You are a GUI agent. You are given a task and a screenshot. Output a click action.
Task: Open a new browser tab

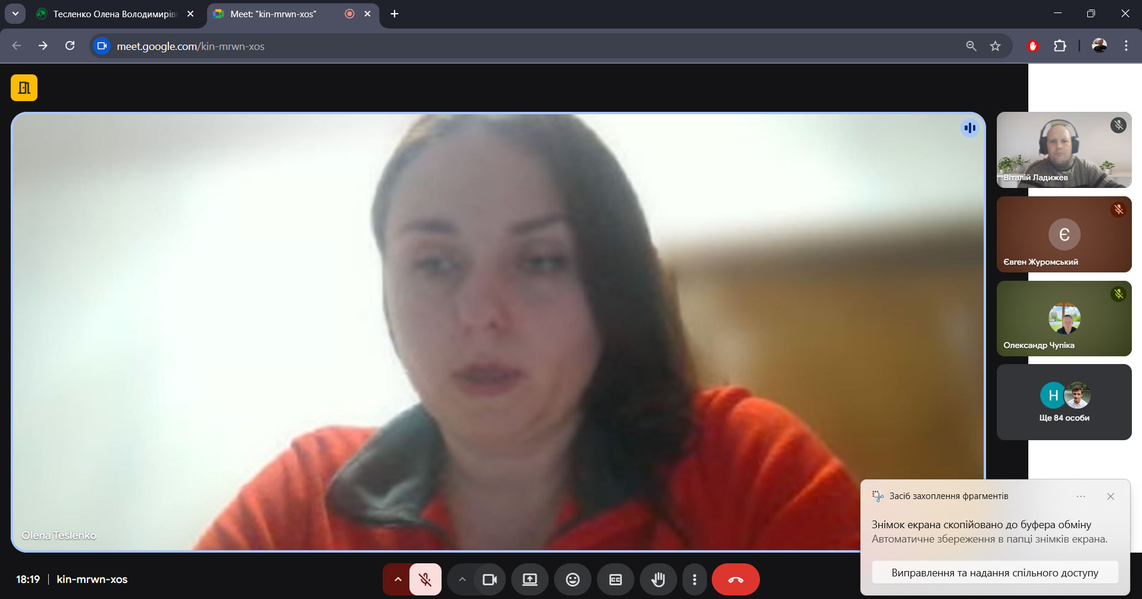click(395, 14)
